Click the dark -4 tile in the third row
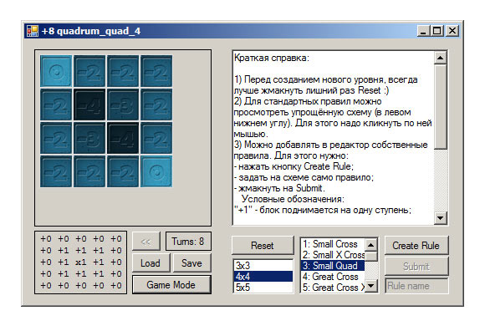 coord(123,138)
